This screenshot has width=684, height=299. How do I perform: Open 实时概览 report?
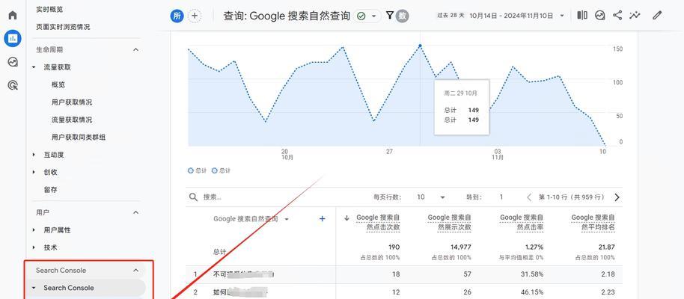(49, 9)
